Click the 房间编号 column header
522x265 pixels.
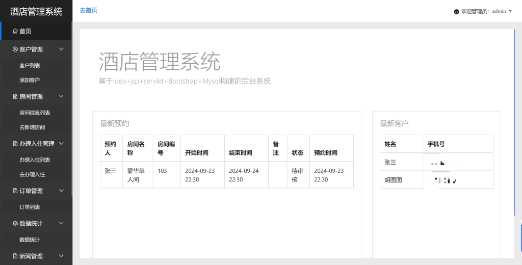[167, 148]
